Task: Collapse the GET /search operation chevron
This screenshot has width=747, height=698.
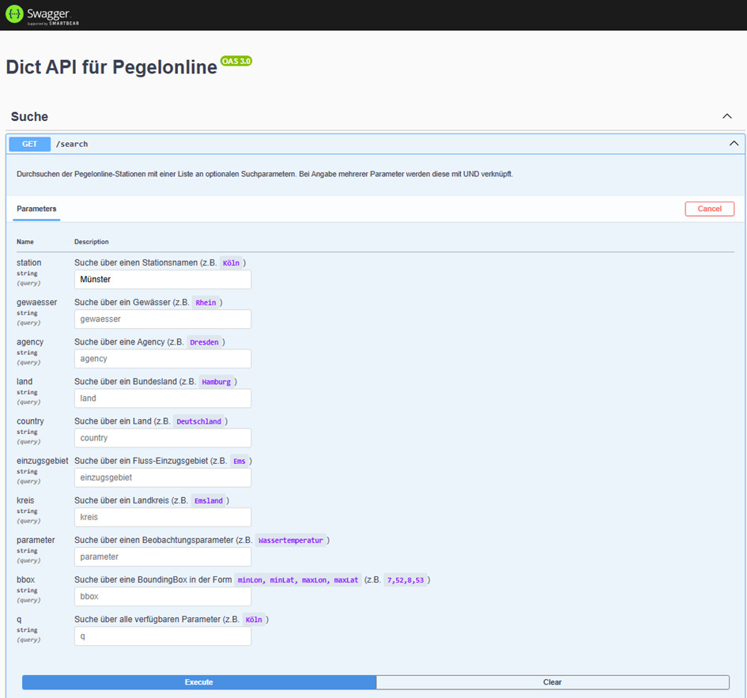Action: point(734,143)
